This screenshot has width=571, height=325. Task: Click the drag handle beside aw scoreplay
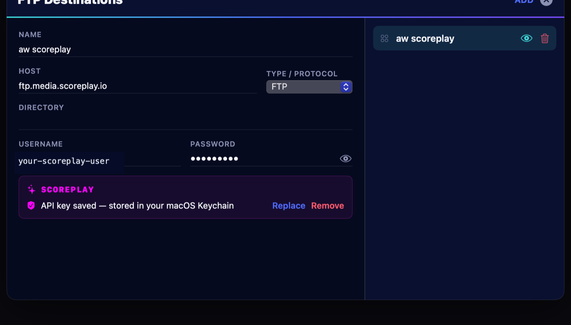pyautogui.click(x=384, y=38)
